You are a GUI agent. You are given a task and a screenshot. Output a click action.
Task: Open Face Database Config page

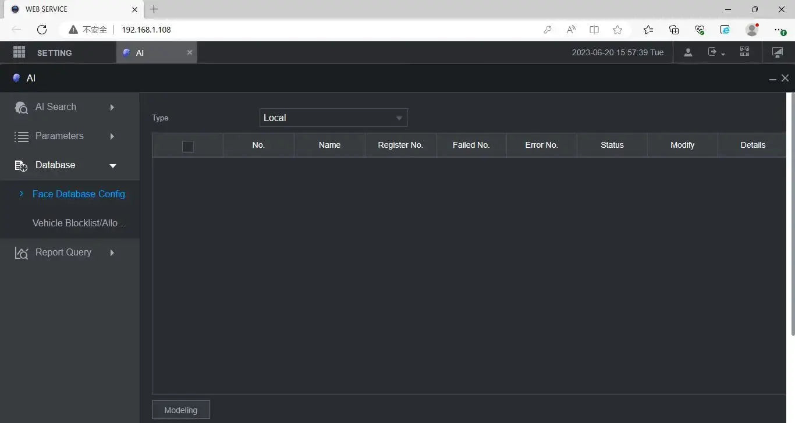coord(79,194)
